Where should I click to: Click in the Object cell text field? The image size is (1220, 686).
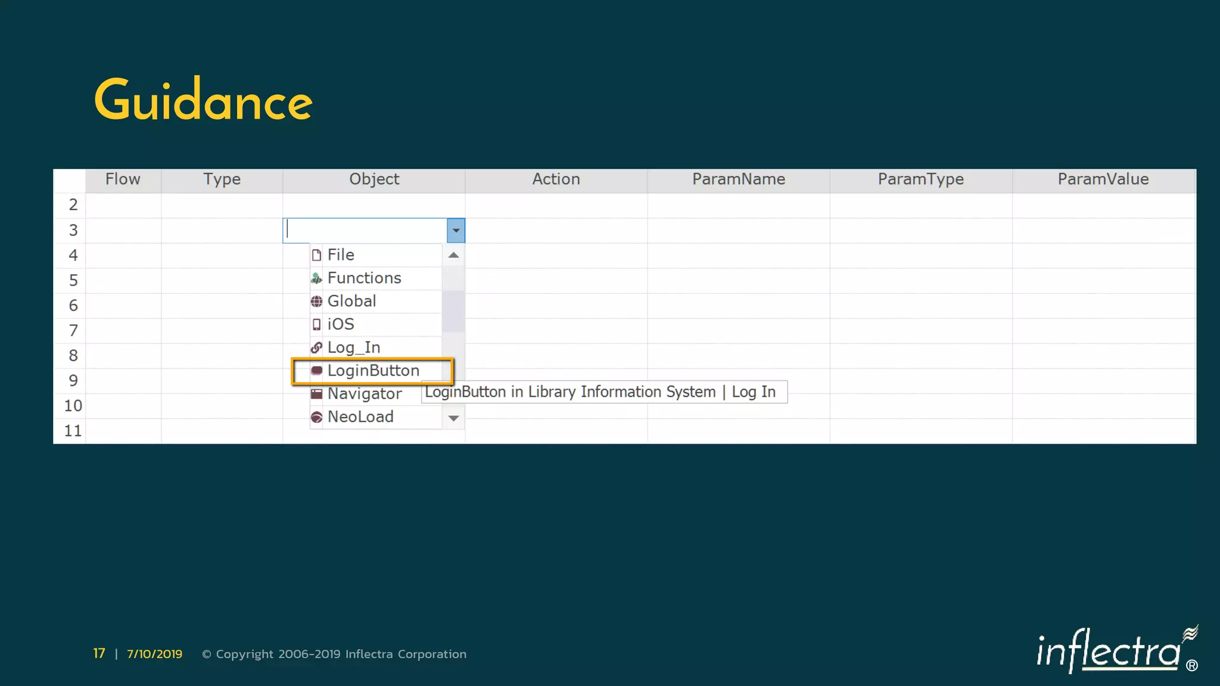click(x=365, y=230)
